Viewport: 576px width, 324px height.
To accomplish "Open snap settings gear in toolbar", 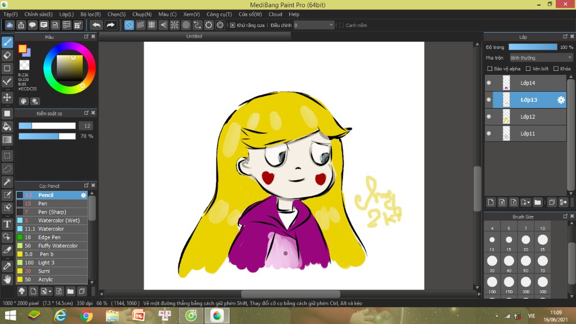I will click(220, 25).
